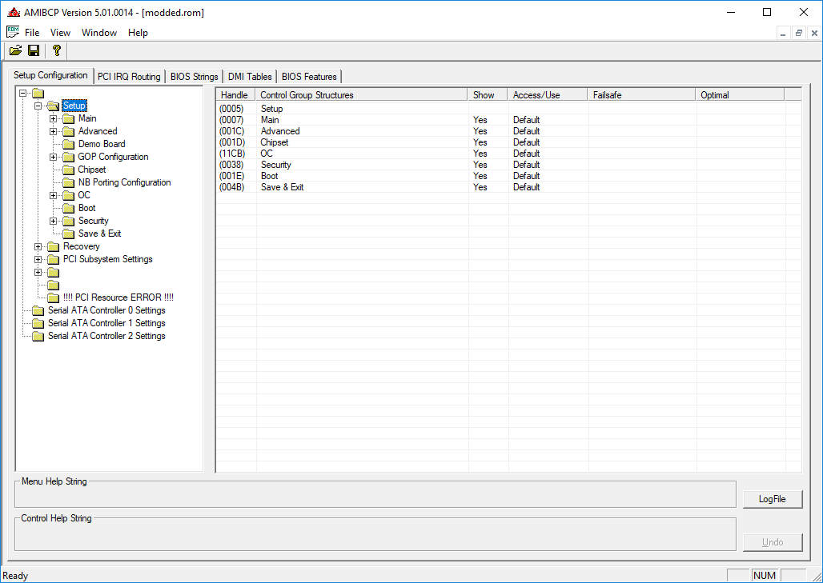The width and height of the screenshot is (823, 583).
Task: Open the View menu
Action: tap(60, 33)
